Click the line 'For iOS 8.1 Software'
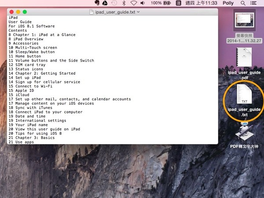 point(32,26)
